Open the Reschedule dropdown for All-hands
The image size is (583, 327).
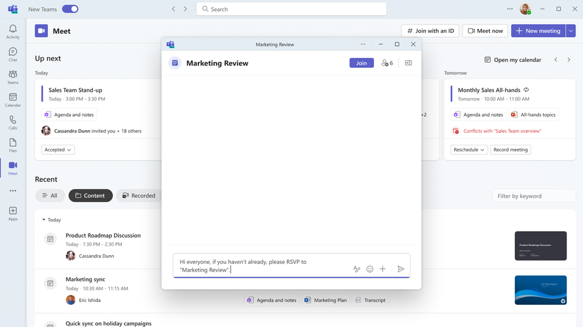point(469,149)
